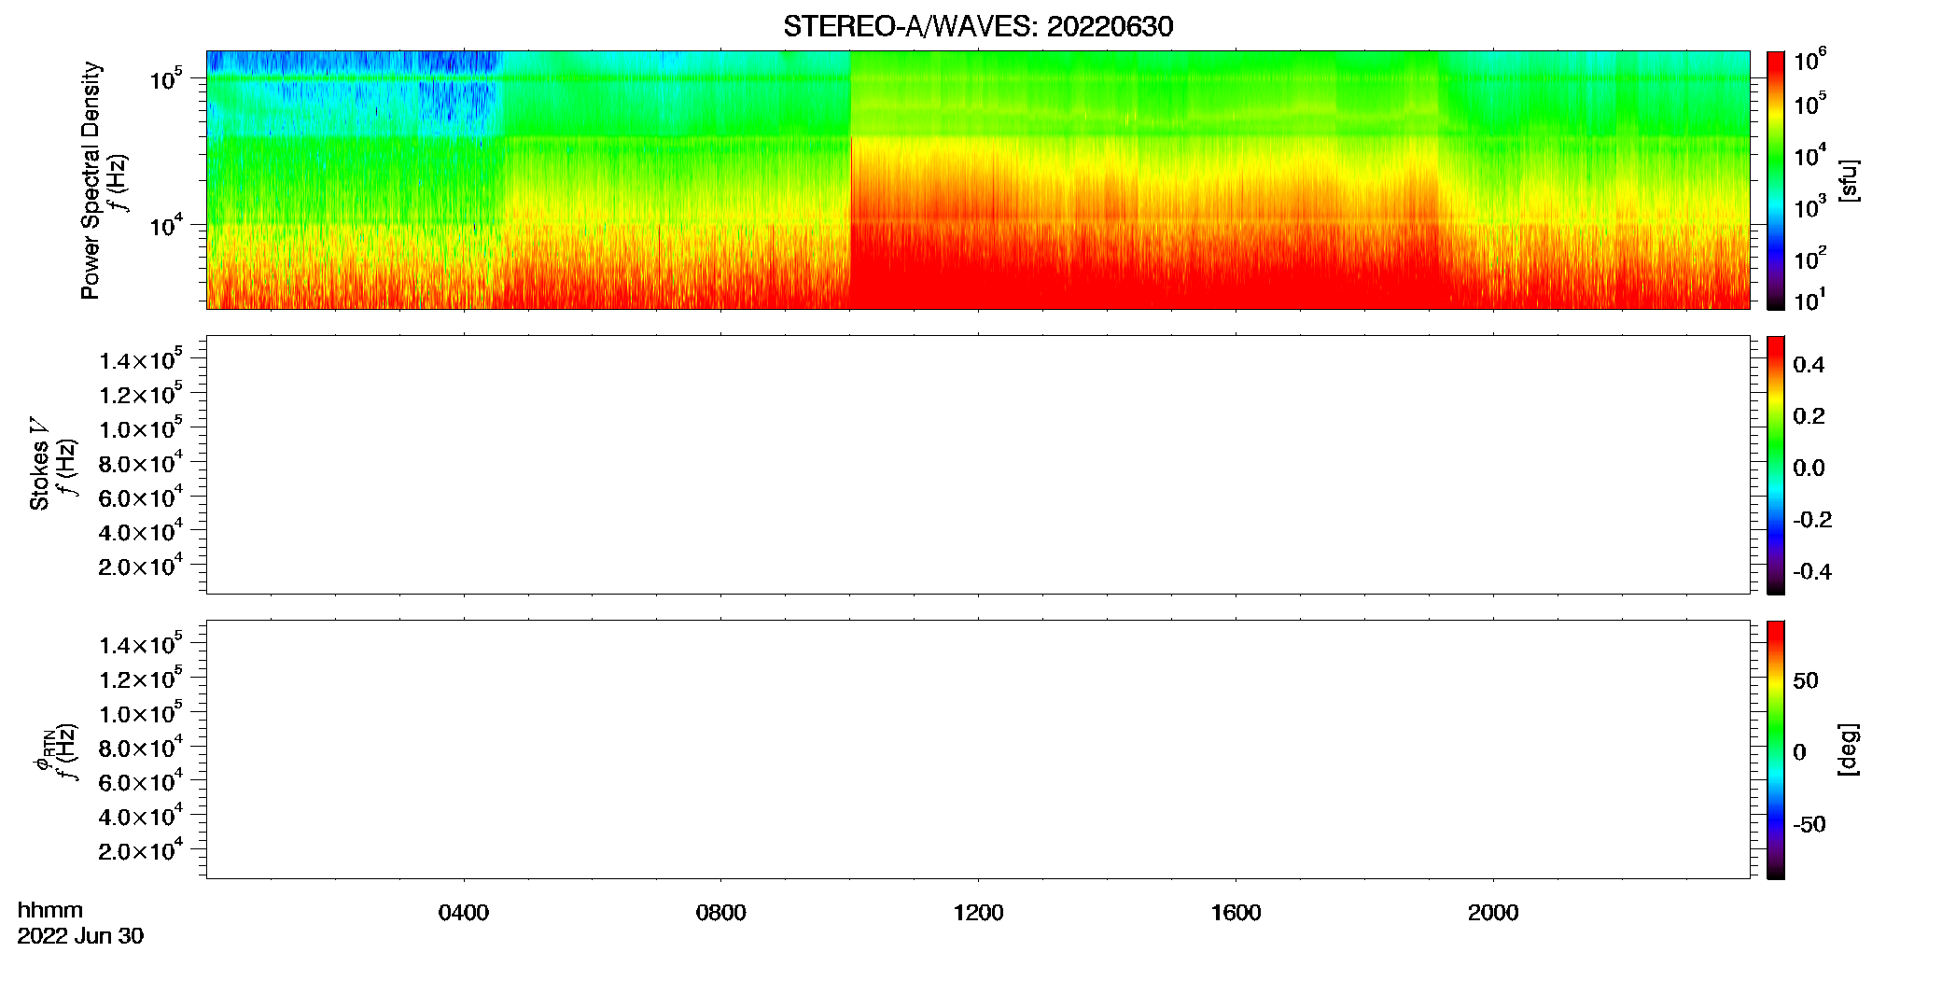Click the phi RTN degrees color bar

click(x=1776, y=749)
